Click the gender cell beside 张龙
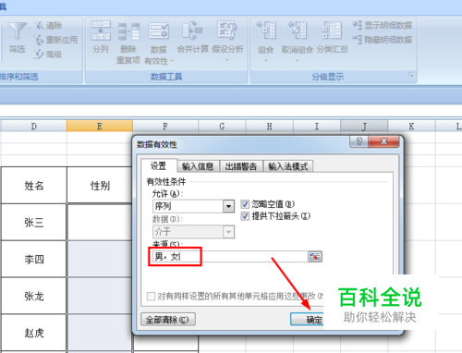 [100, 296]
